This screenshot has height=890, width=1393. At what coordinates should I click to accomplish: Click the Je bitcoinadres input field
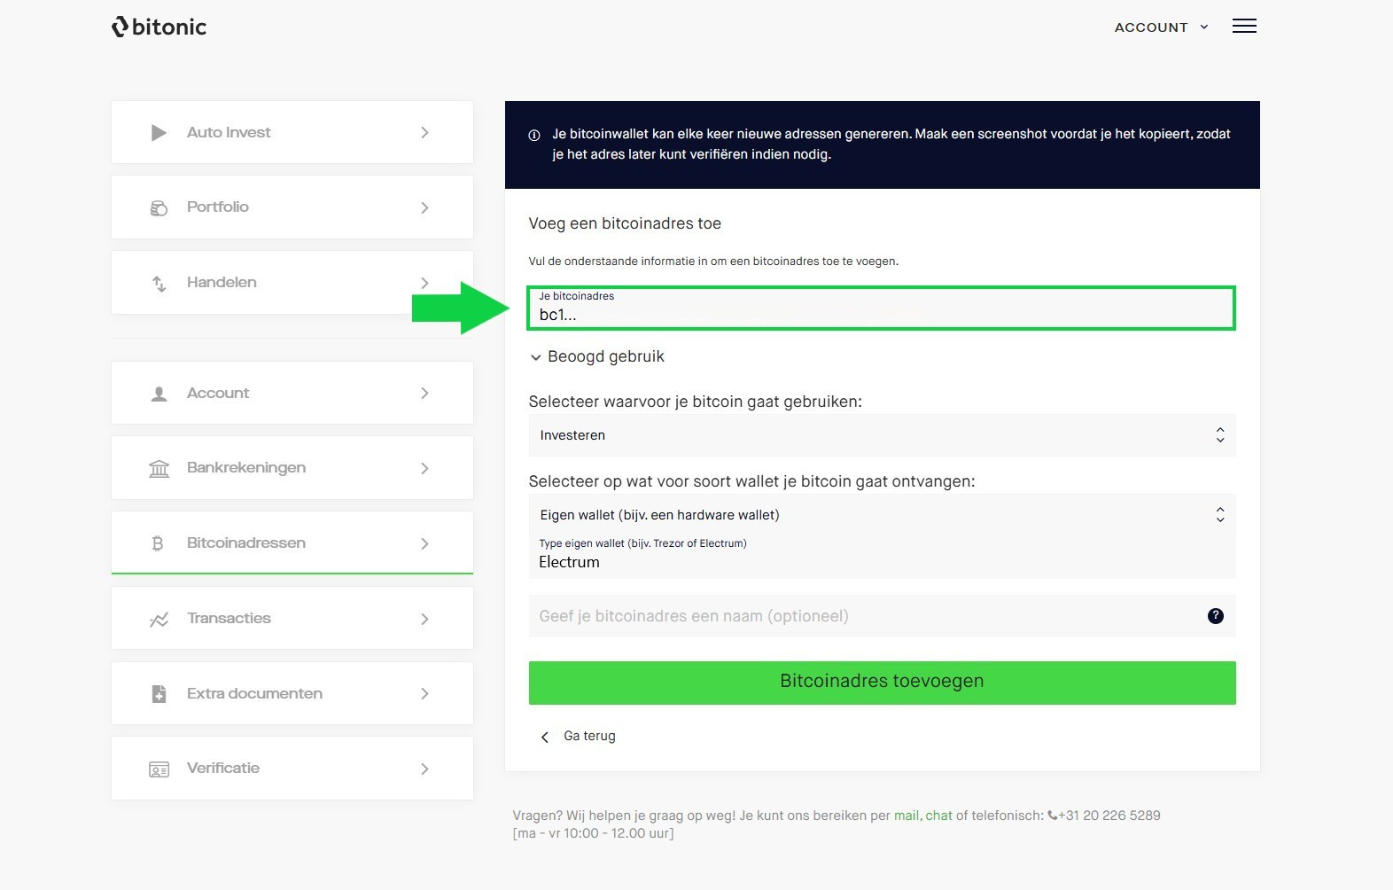881,314
